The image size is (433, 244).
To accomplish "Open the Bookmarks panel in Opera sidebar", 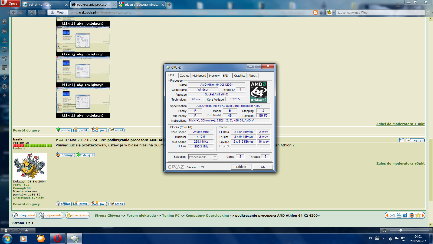I will (5, 22).
